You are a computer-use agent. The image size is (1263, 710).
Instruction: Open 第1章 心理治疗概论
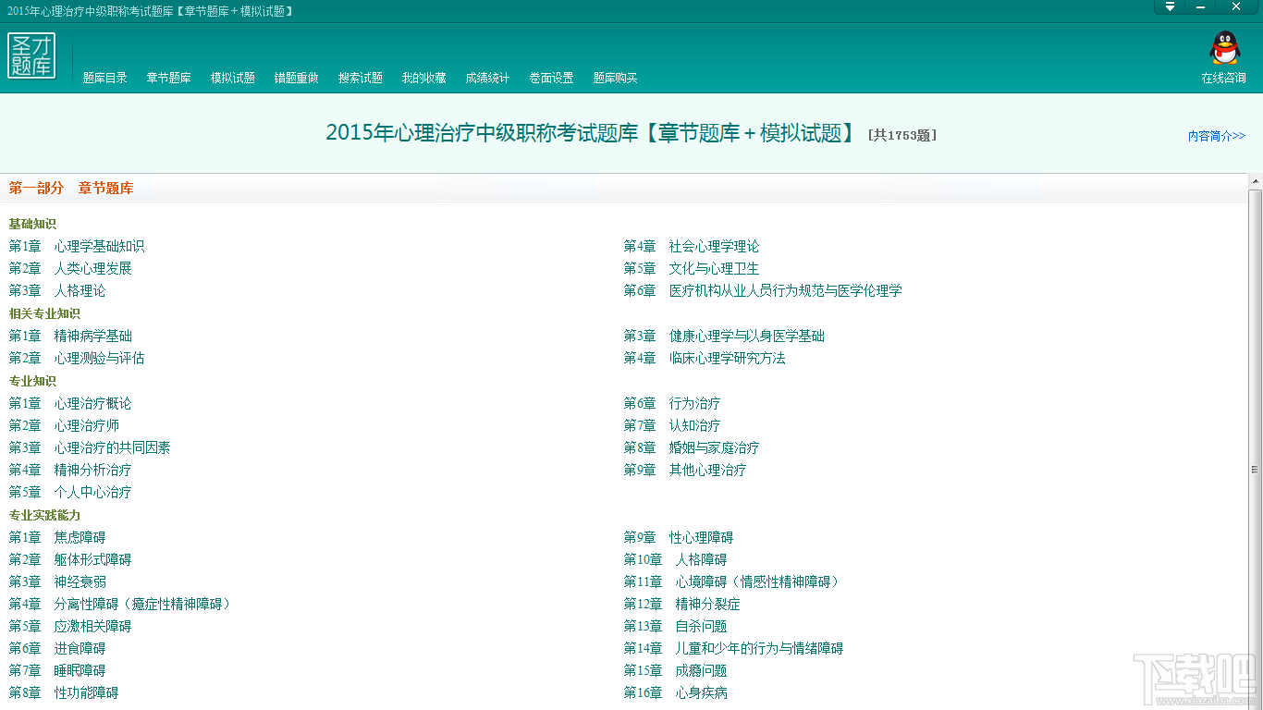tap(70, 403)
